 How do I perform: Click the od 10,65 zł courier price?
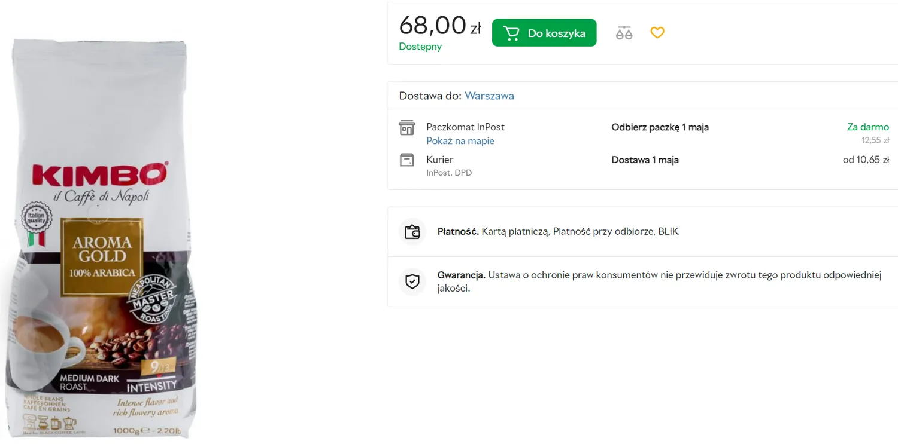(x=866, y=160)
